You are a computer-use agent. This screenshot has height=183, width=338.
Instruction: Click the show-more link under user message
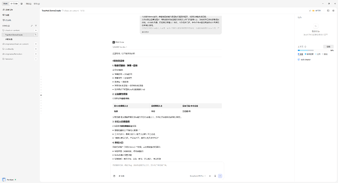tap(145, 32)
